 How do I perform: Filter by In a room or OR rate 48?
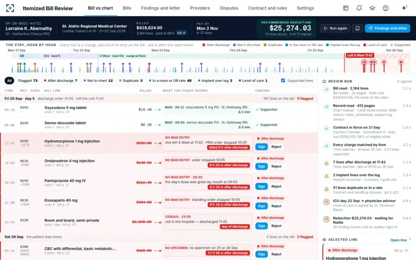tap(170, 81)
